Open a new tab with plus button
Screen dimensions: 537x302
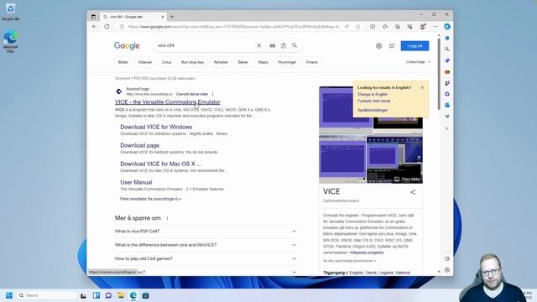point(172,17)
